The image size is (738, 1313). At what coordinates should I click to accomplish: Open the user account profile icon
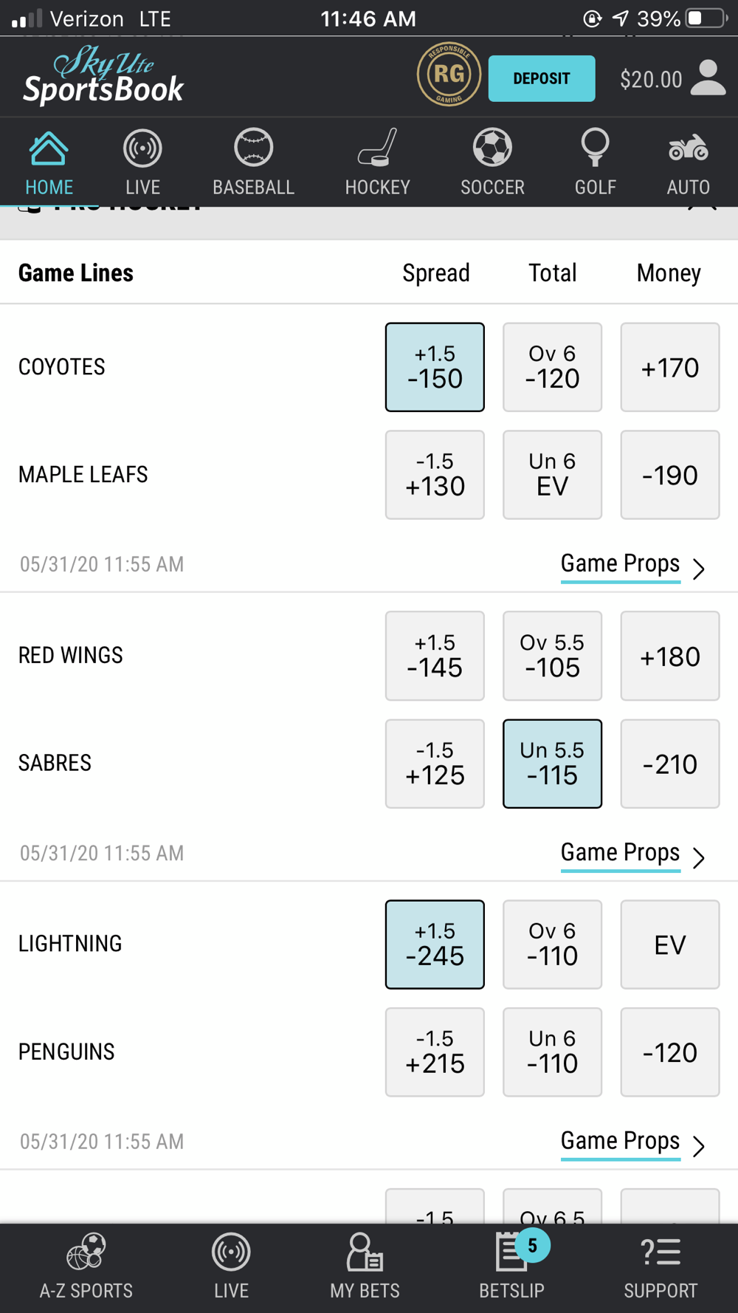(x=708, y=78)
